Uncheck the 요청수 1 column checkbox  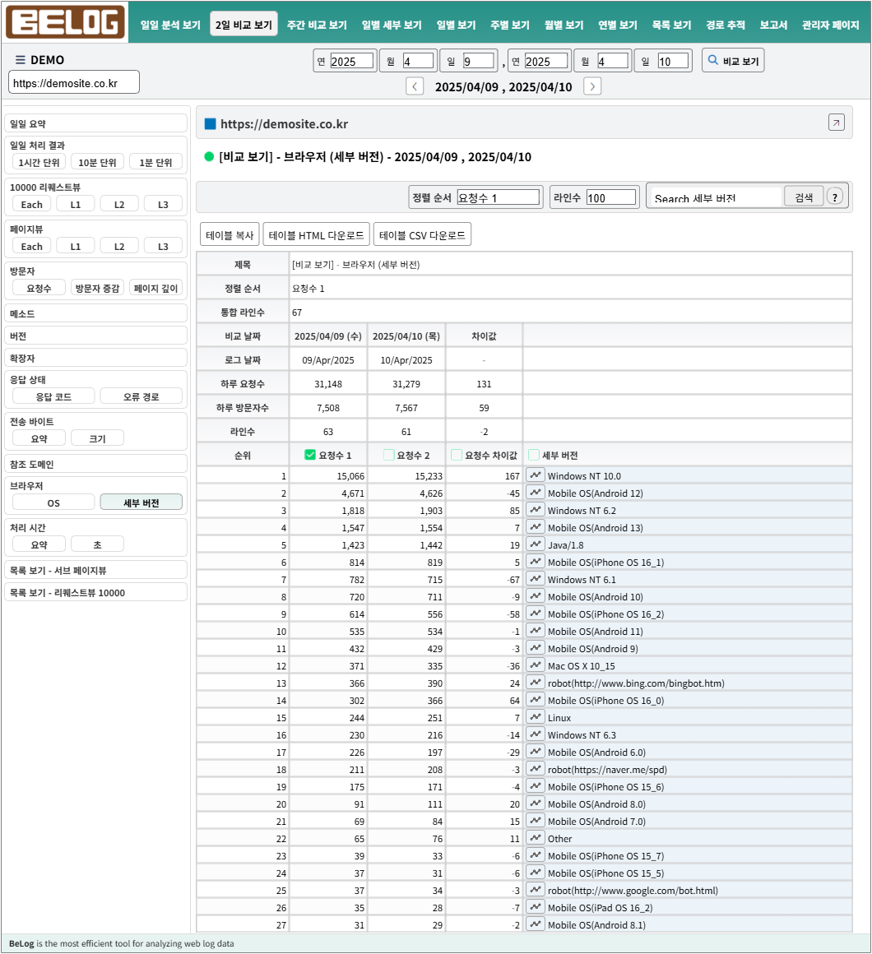310,455
